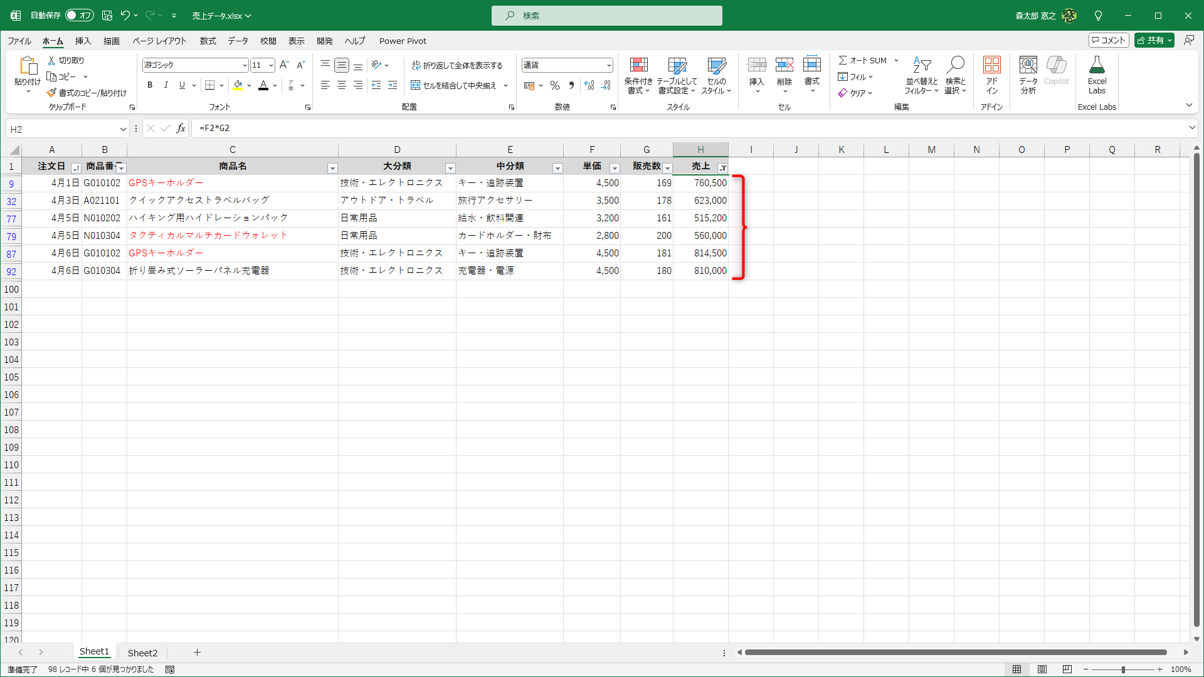Click the Analyze Data icon

tap(1028, 65)
